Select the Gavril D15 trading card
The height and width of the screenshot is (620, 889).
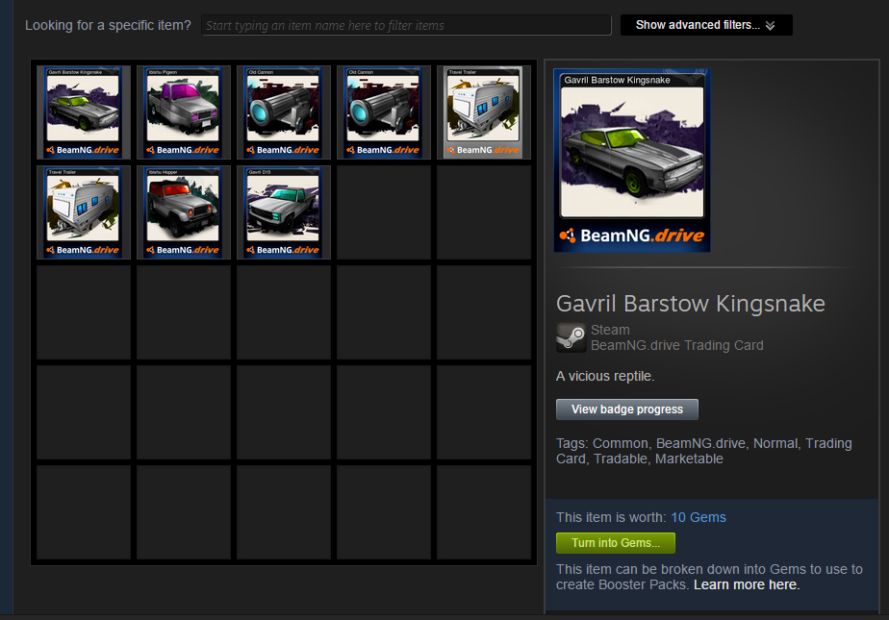pyautogui.click(x=284, y=212)
